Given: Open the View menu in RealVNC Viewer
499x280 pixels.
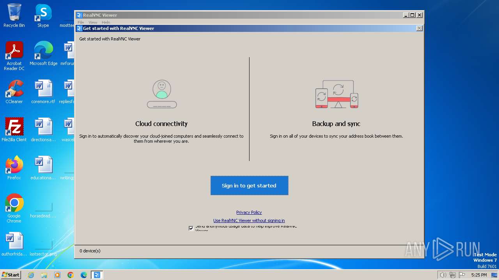Looking at the screenshot, I should [93, 23].
